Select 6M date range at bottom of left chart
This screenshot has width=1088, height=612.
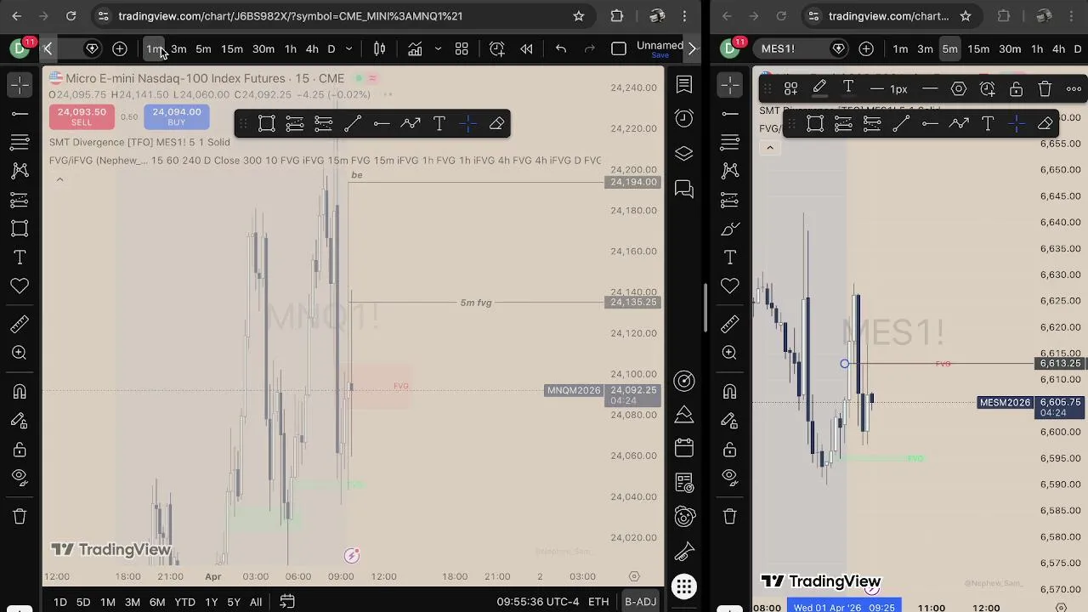click(157, 602)
